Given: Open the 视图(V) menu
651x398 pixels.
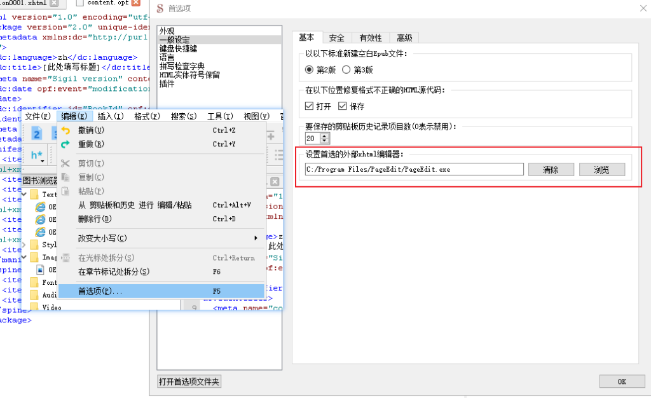Looking at the screenshot, I should [x=256, y=116].
